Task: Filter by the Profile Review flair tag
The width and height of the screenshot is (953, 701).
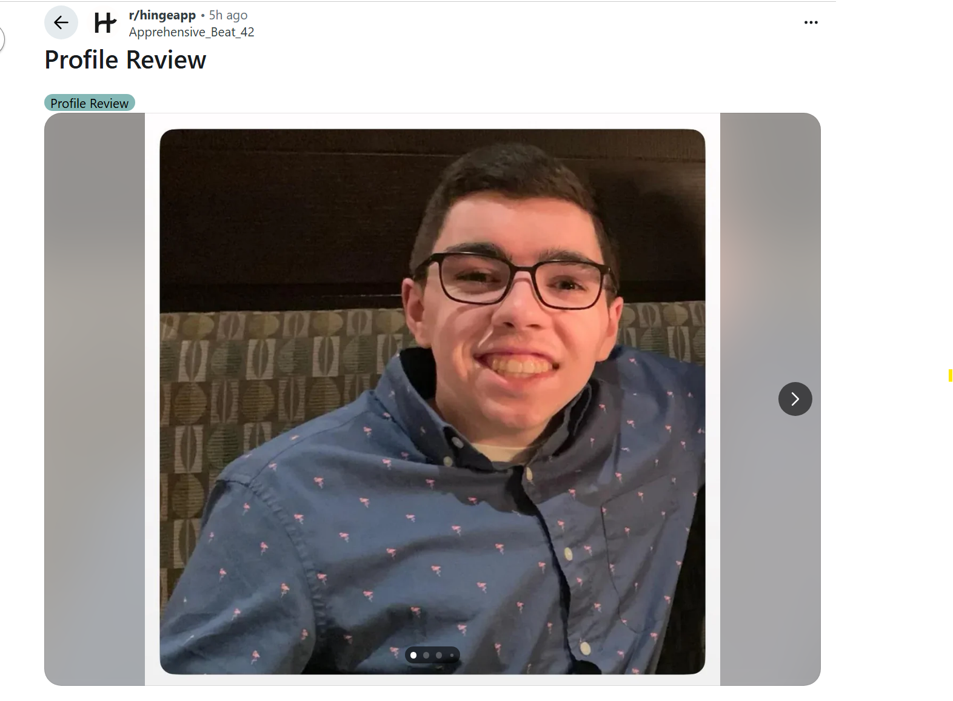Action: pyautogui.click(x=90, y=103)
